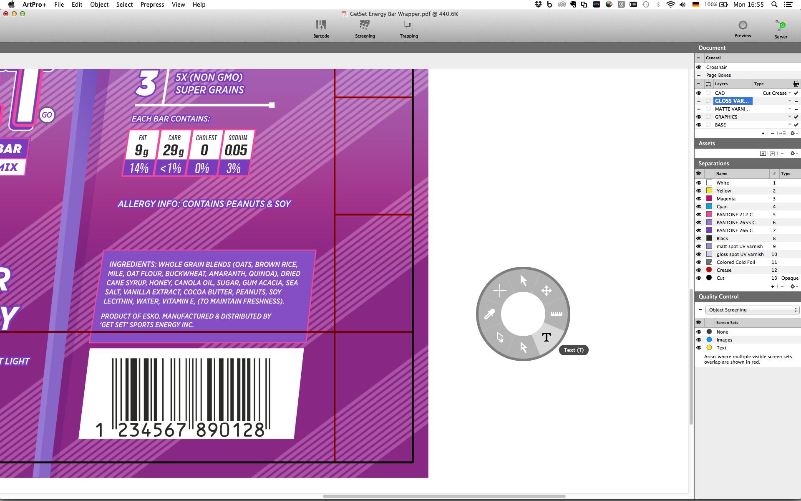The height and width of the screenshot is (501, 801).
Task: Open Object Screening dropdown in Quality Control
Action: (x=752, y=310)
